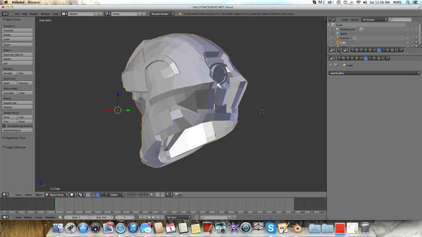
Task: Toggle Camera renderability in the outliner
Action: [x=416, y=38]
